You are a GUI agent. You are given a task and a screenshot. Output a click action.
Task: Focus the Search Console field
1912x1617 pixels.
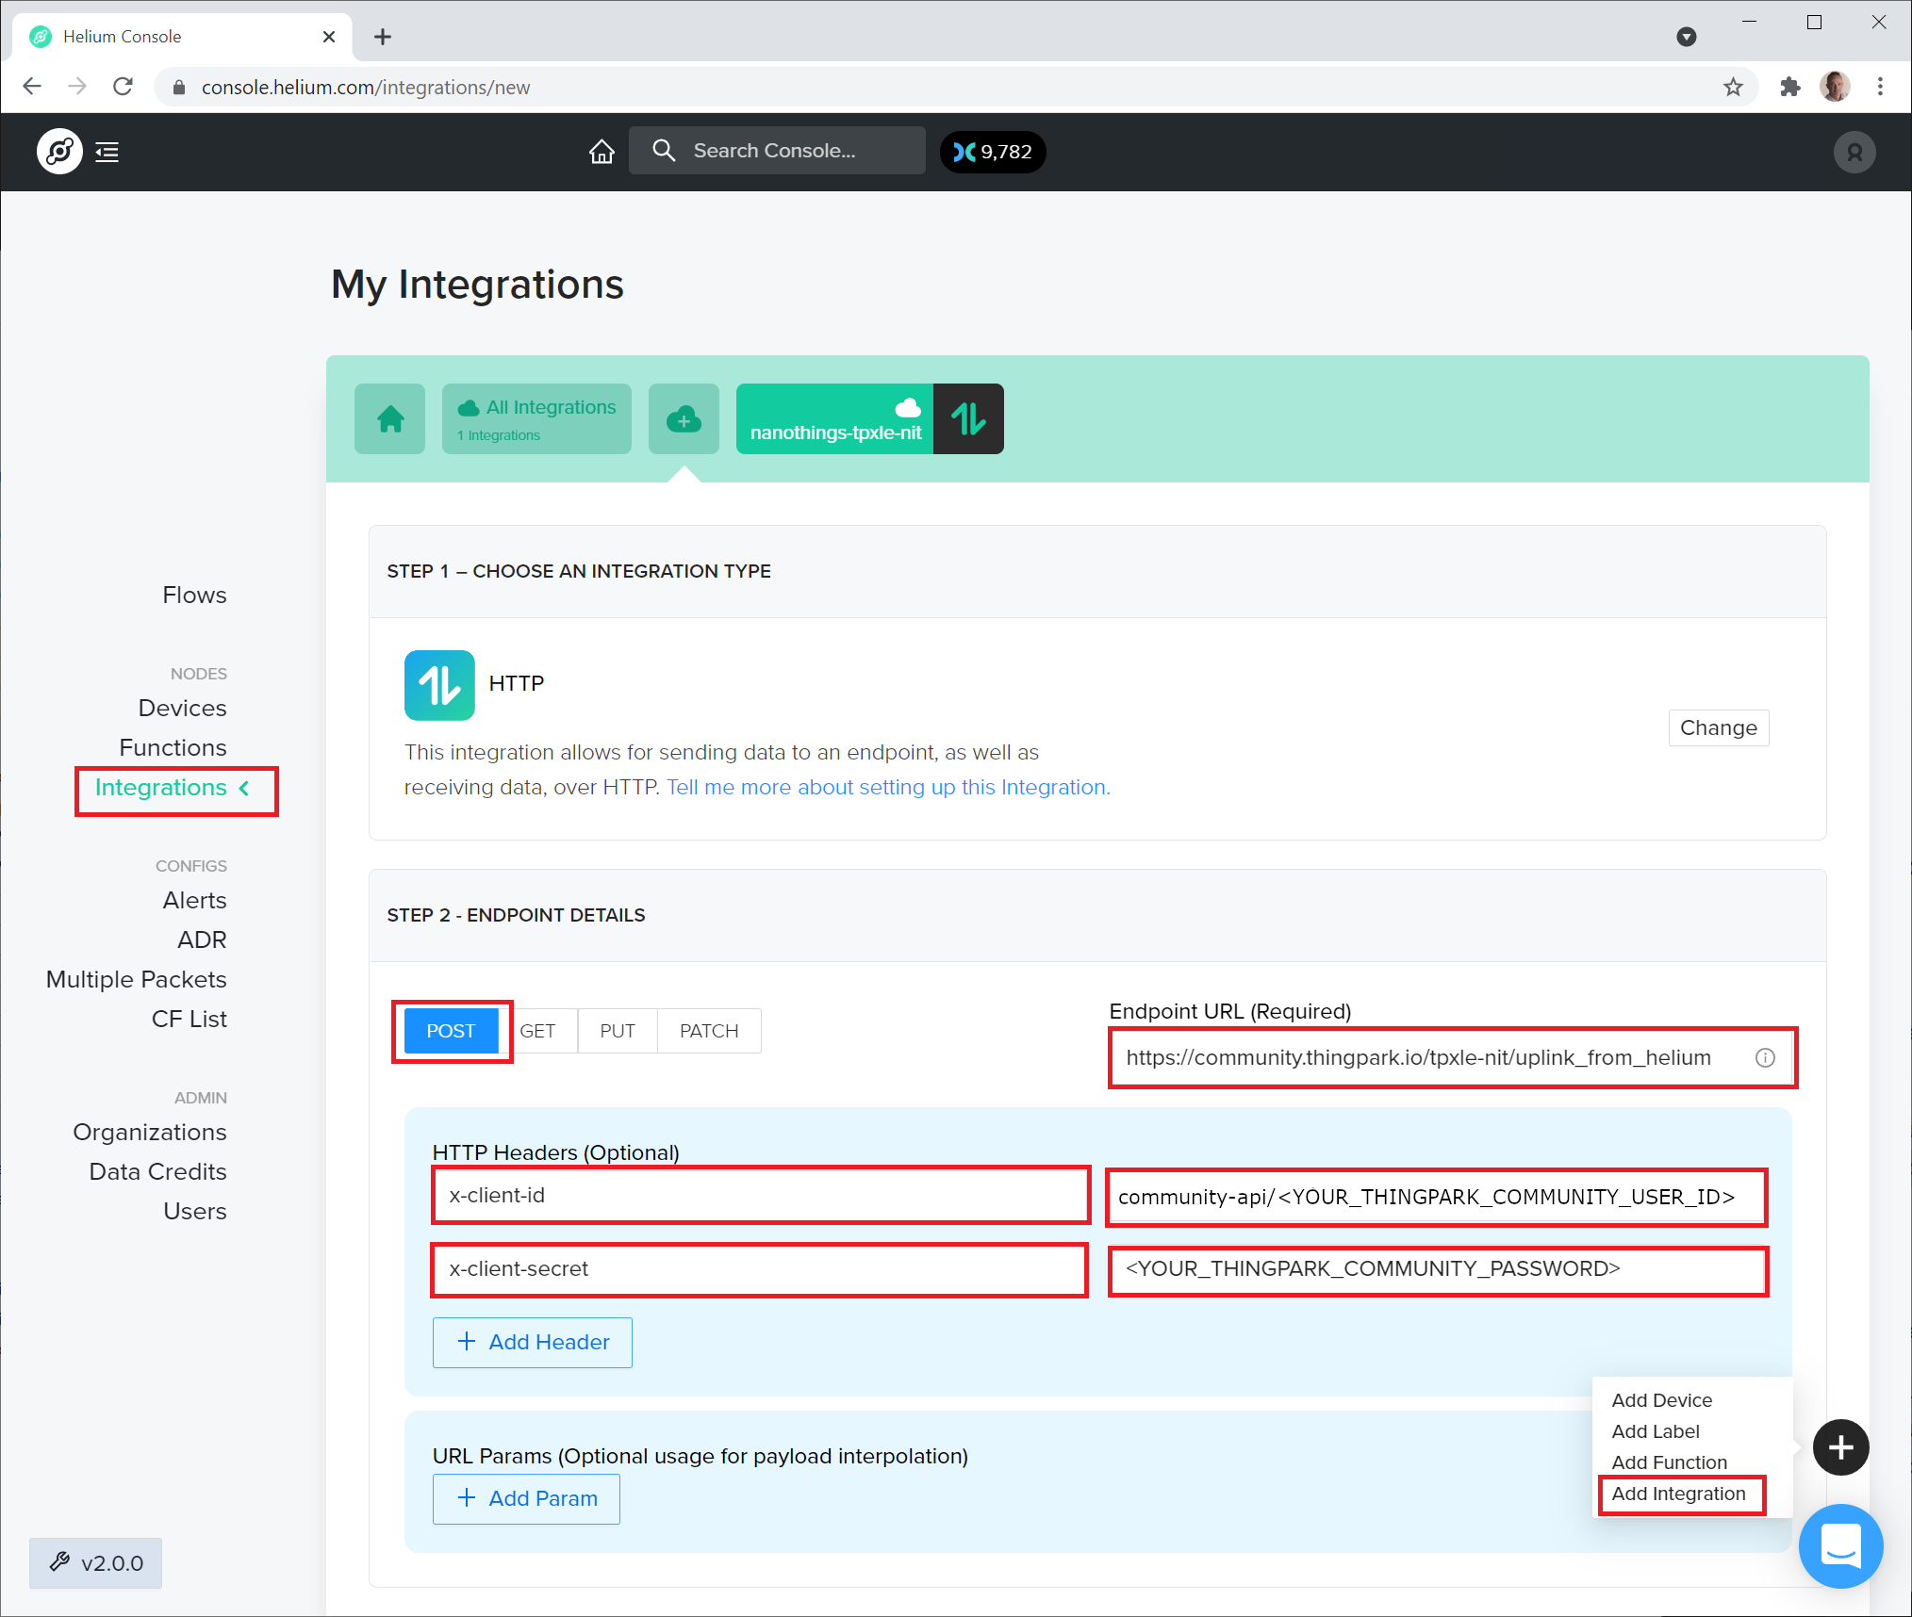click(x=777, y=151)
